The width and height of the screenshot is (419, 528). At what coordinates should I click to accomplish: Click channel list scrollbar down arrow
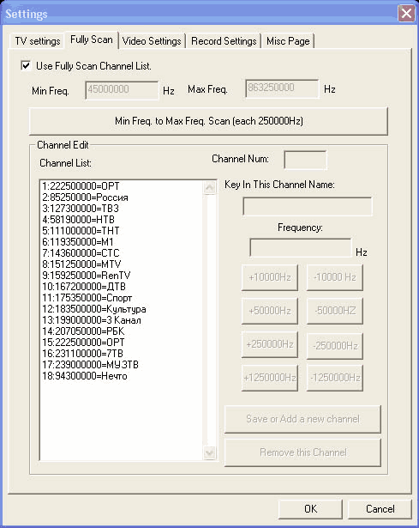coord(210,453)
